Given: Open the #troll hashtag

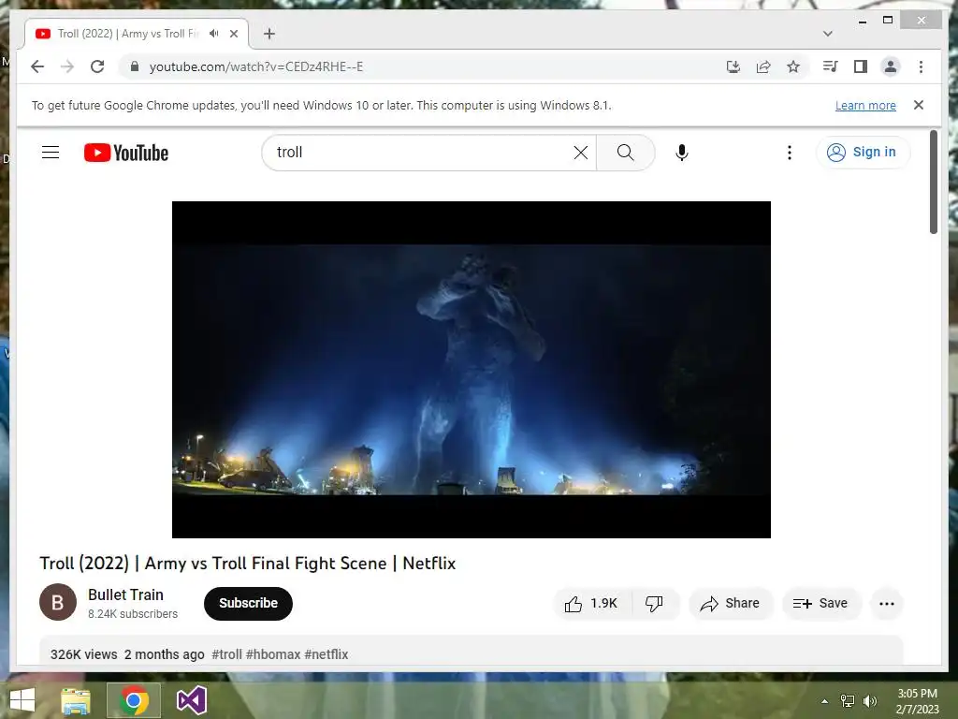Looking at the screenshot, I should [226, 654].
